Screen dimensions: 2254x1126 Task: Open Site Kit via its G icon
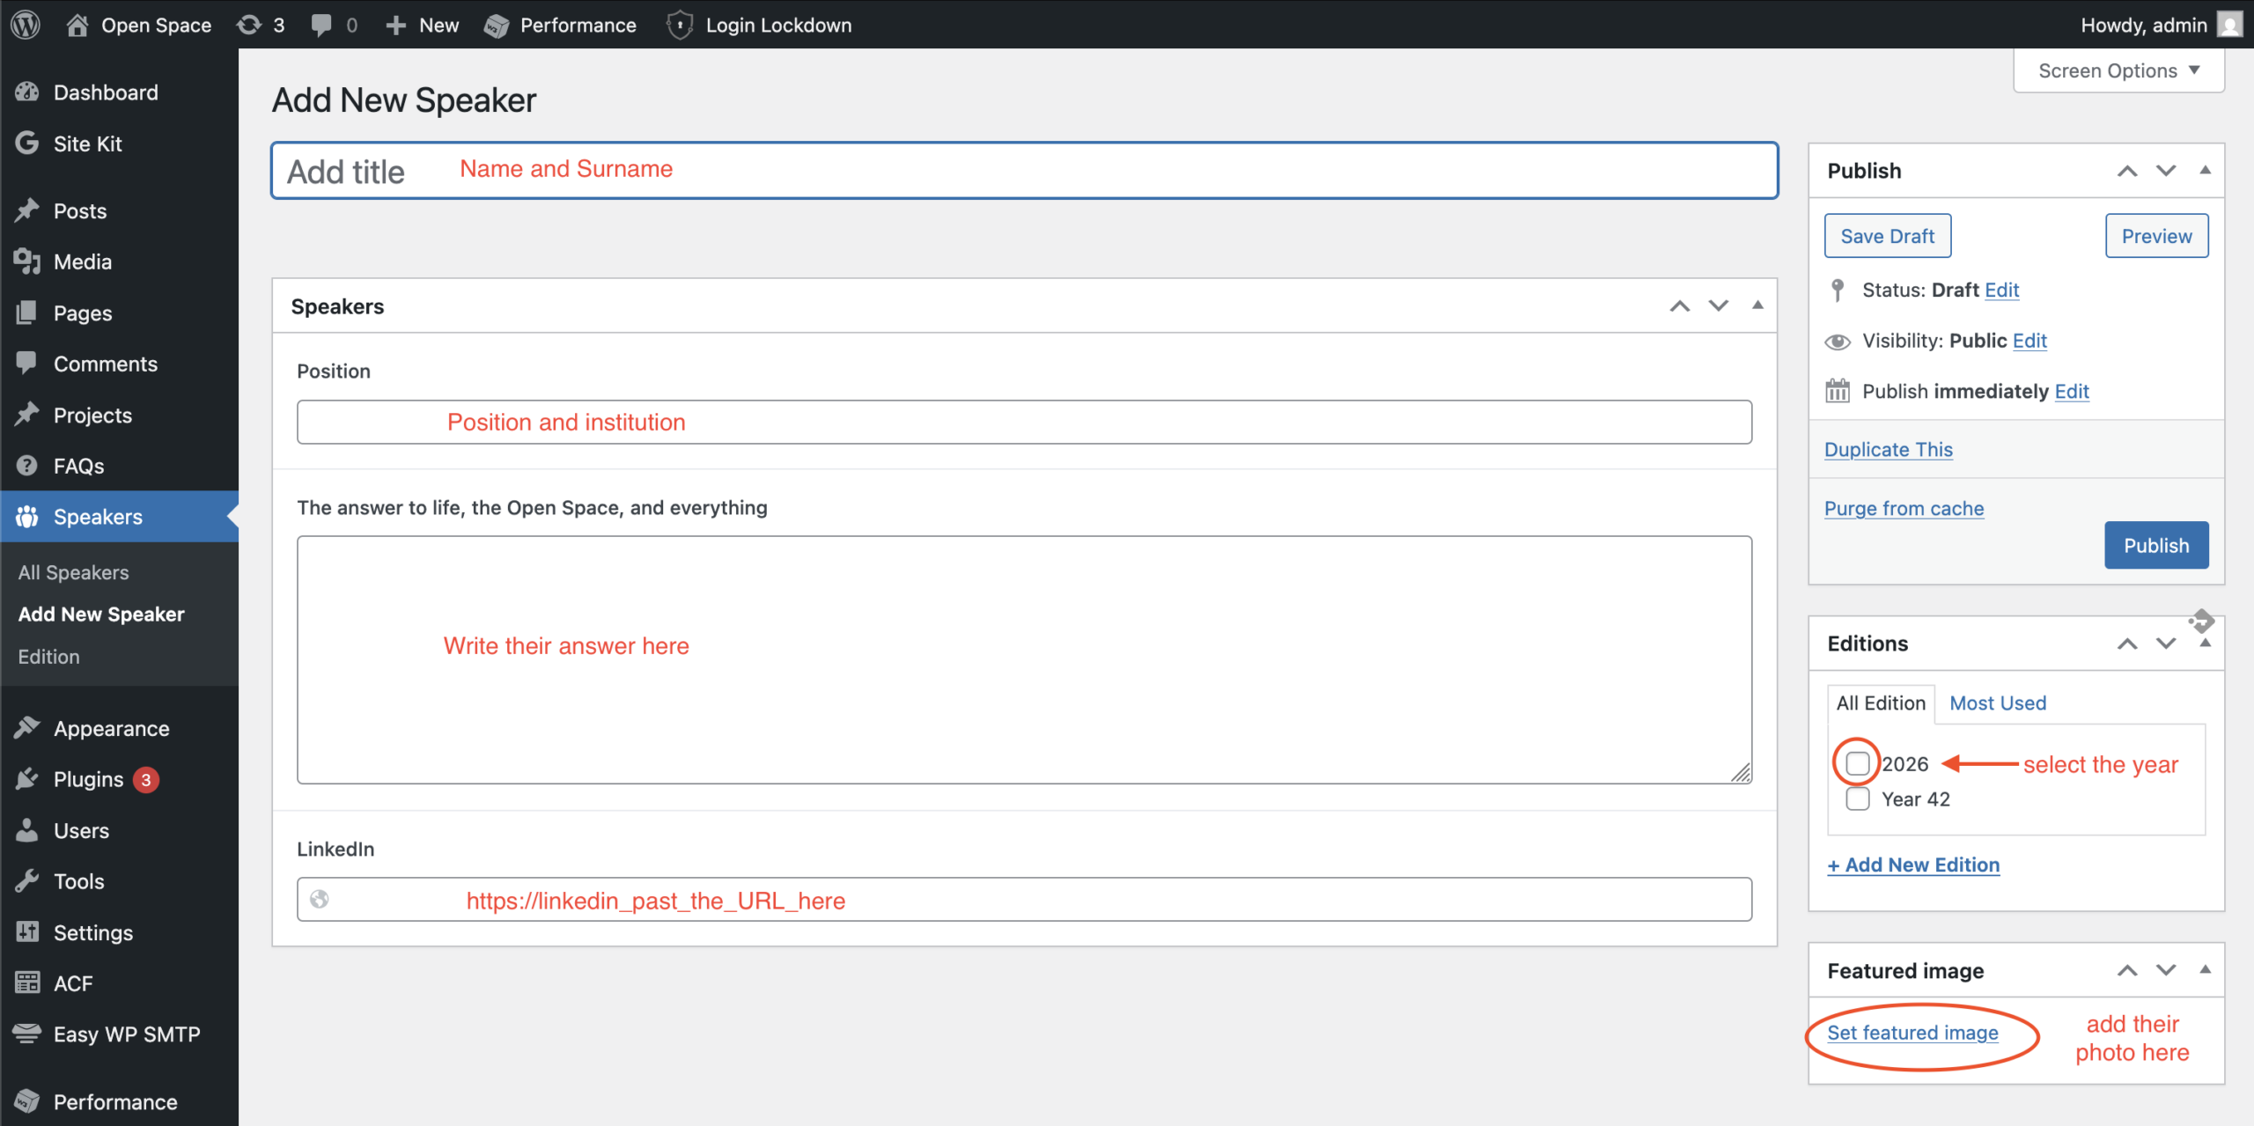27,144
